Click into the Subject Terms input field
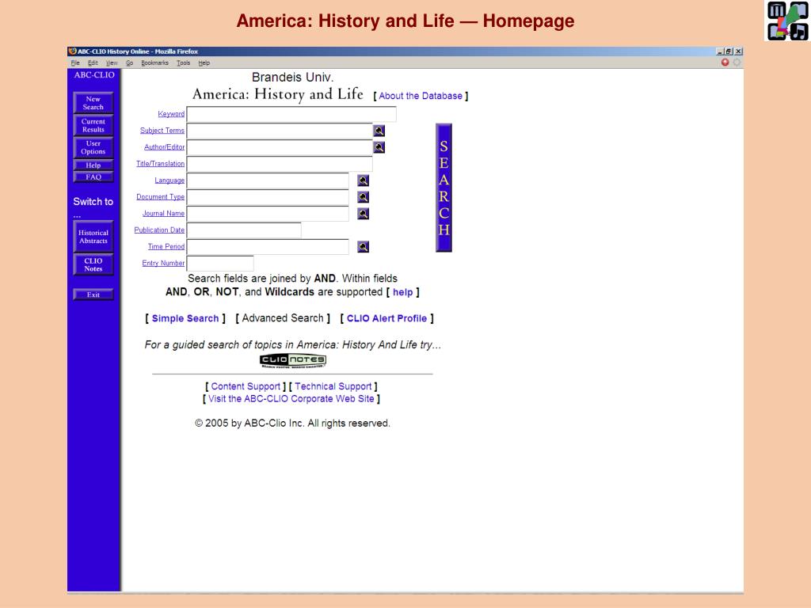This screenshot has width=811, height=608. [280, 131]
